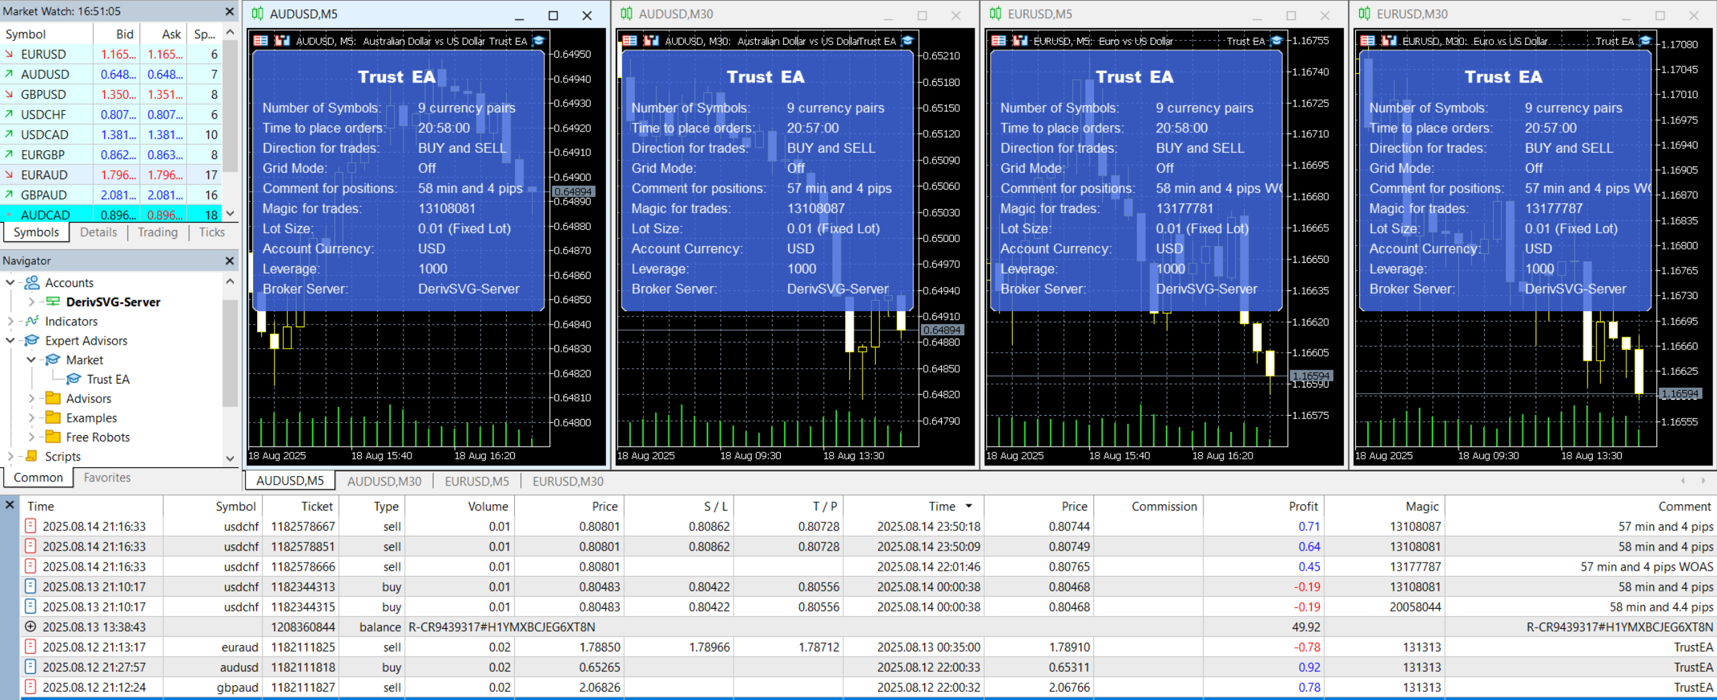Click the red-blue table icon on AUDUSD,M30 chart
1717x700 pixels.
point(630,41)
